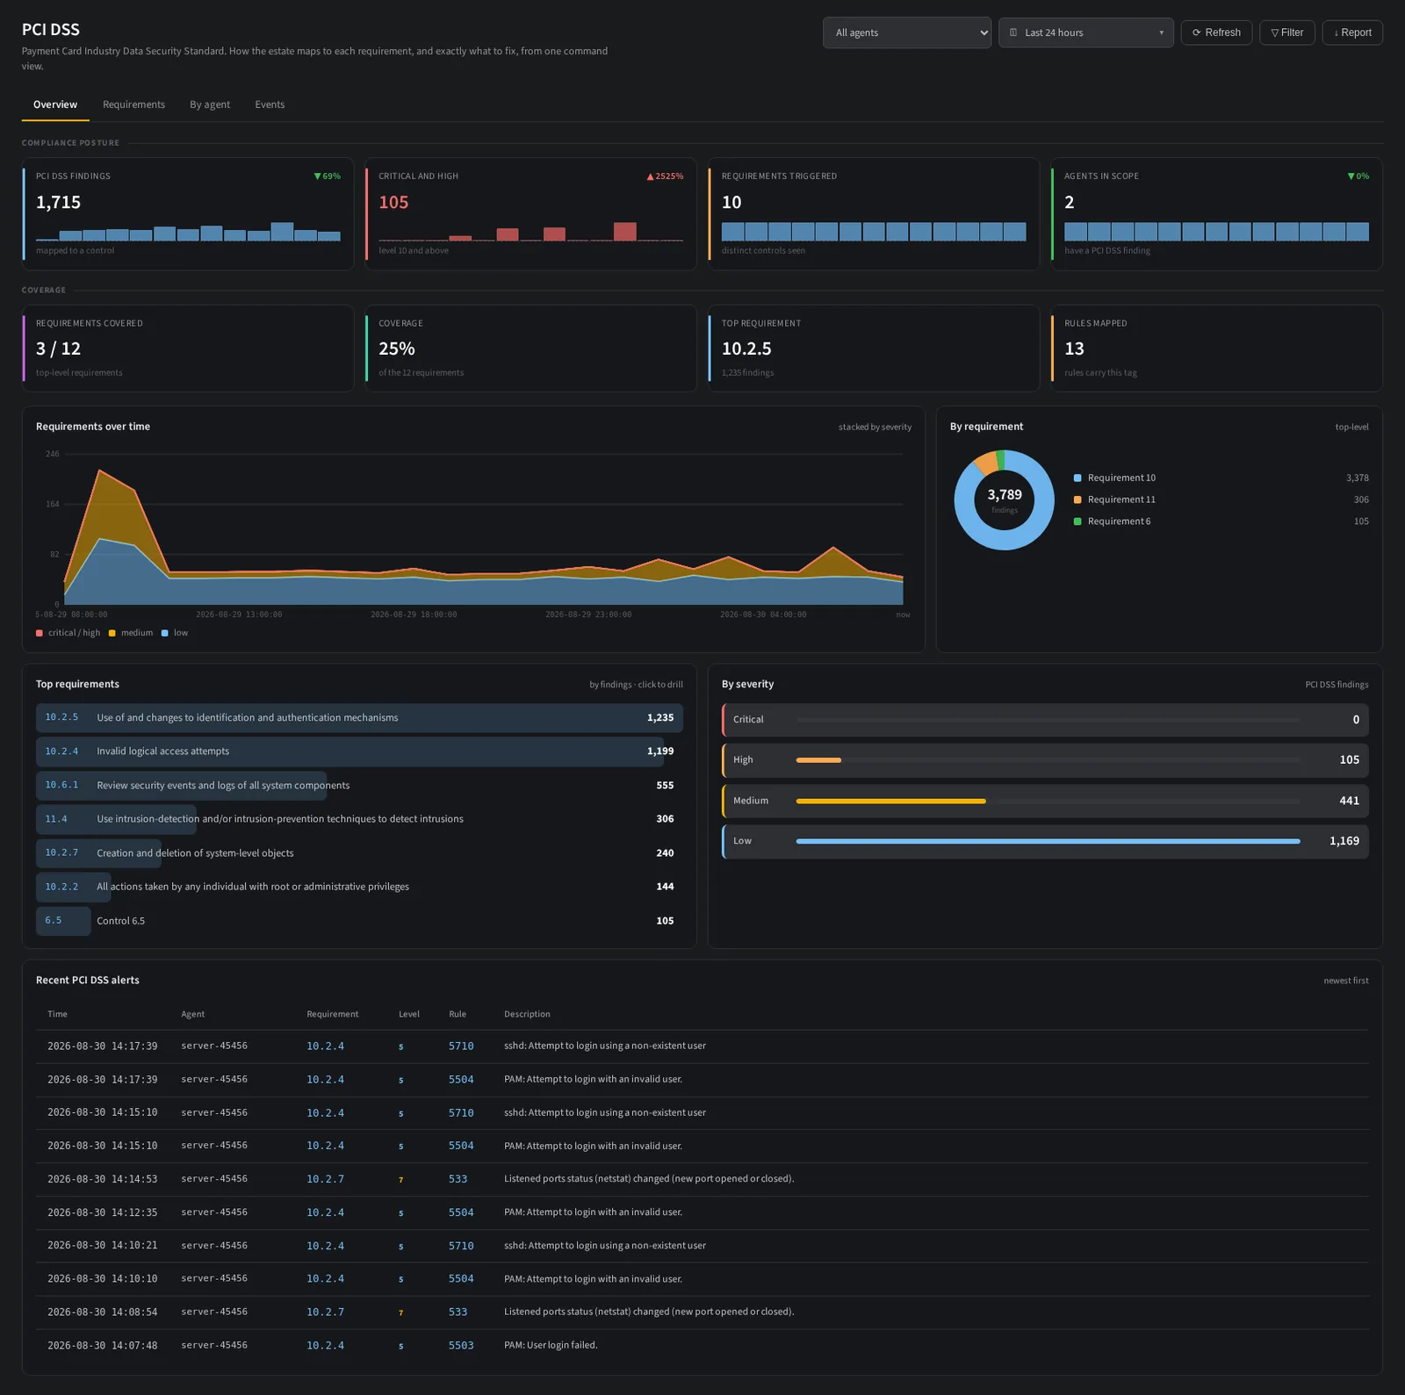Click the Requirement 10 legend entry

tap(1221, 478)
